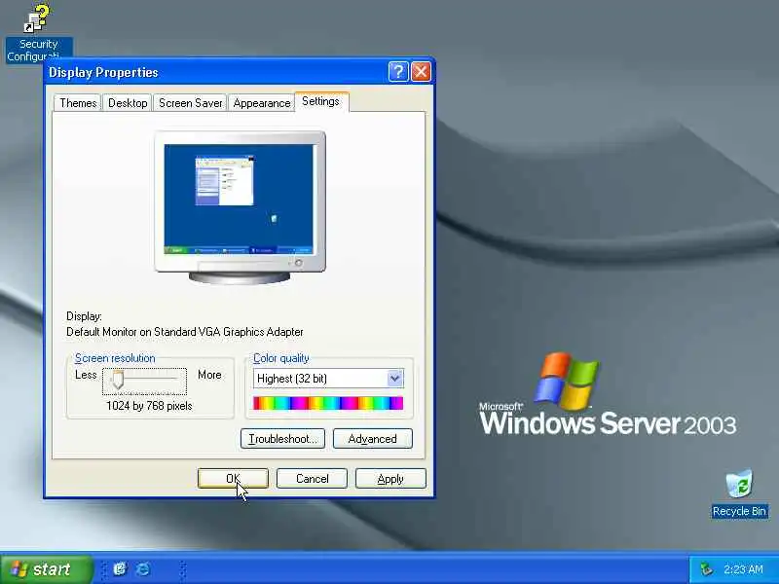This screenshot has width=779, height=584.
Task: Click the network tray icon near the clock
Action: (x=705, y=569)
